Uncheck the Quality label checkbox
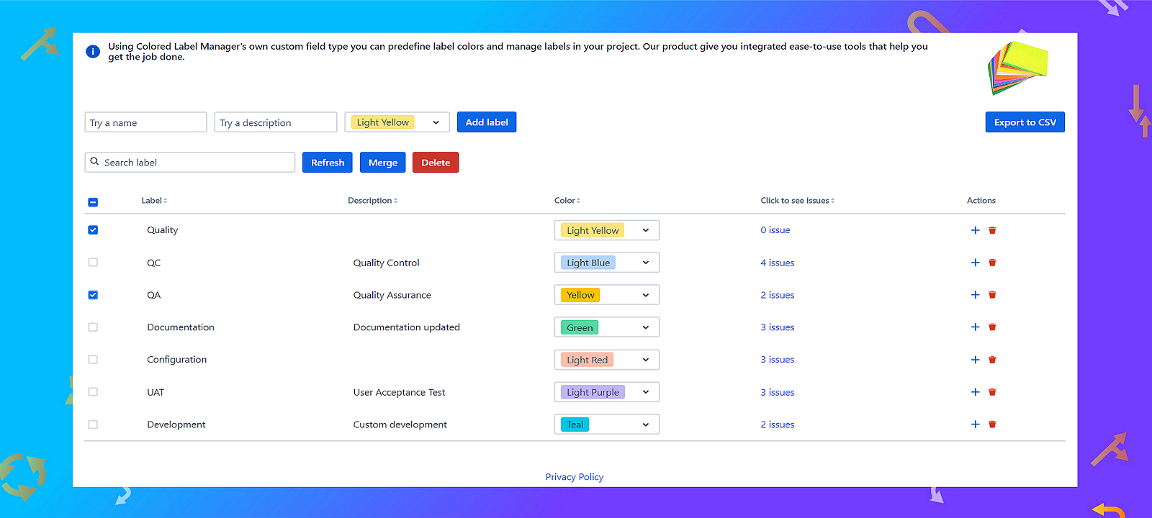The image size is (1152, 518). tap(93, 230)
